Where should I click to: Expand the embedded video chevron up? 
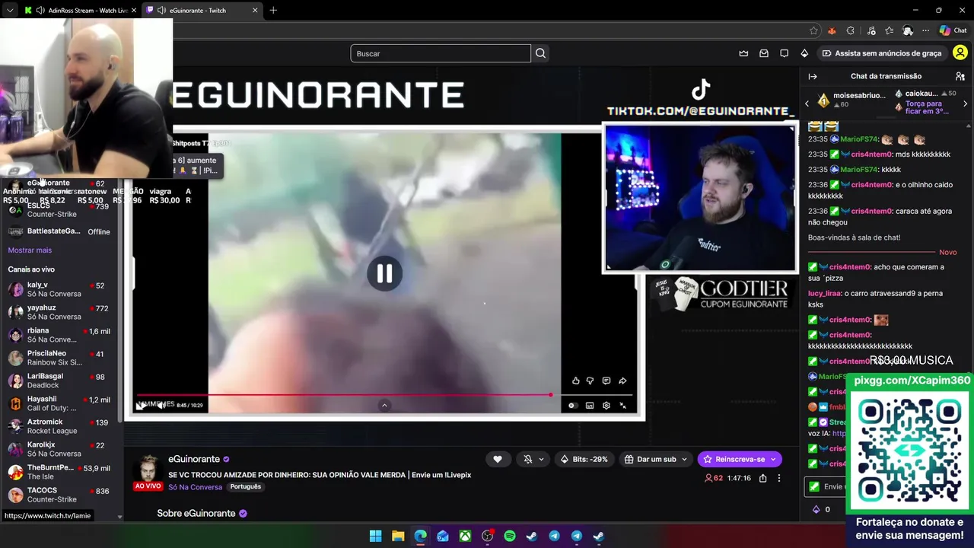click(384, 406)
